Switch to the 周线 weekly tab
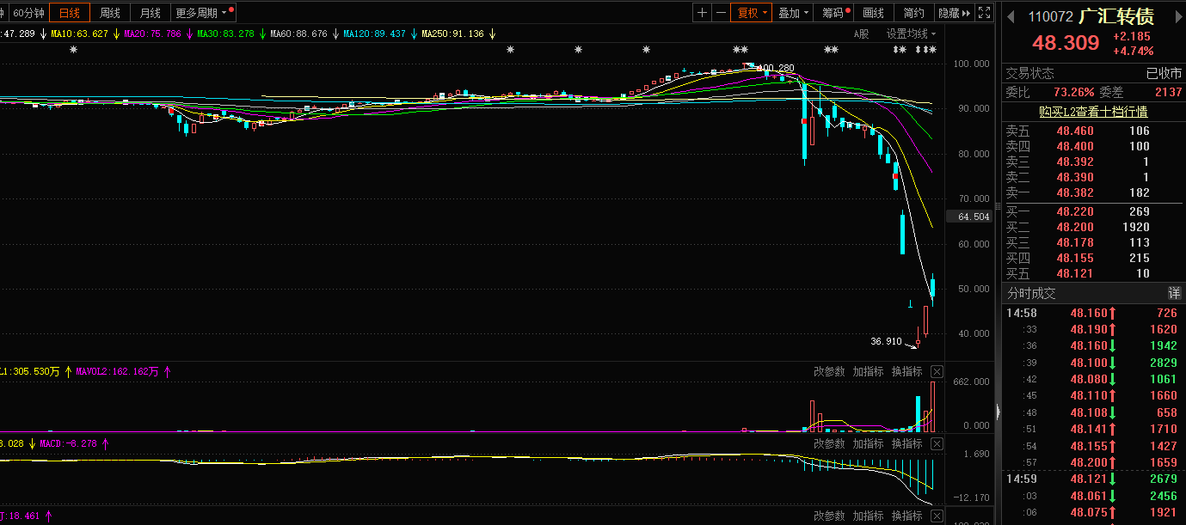 [110, 13]
